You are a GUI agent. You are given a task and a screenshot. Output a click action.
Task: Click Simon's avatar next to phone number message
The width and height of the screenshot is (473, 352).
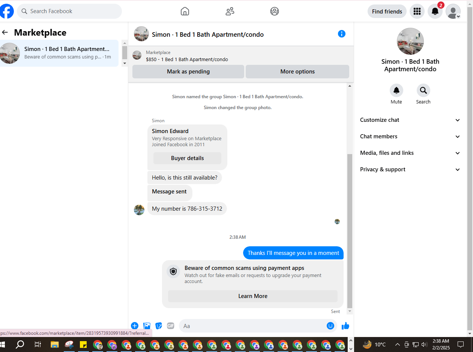coord(139,210)
